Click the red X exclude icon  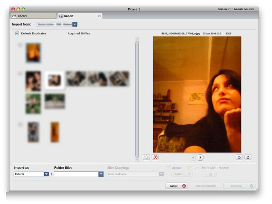pyautogui.click(x=155, y=157)
